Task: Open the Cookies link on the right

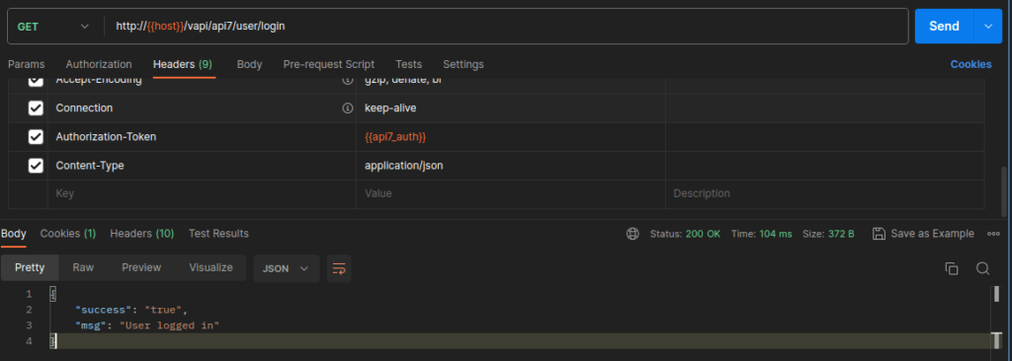Action: [x=970, y=64]
